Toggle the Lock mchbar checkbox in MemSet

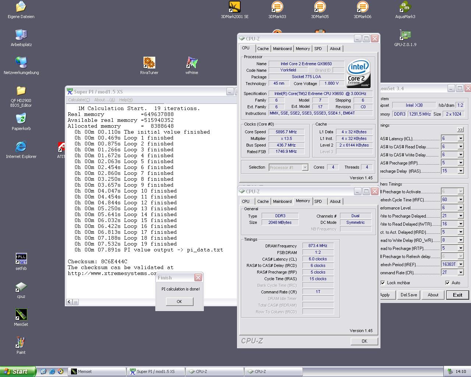(x=383, y=283)
